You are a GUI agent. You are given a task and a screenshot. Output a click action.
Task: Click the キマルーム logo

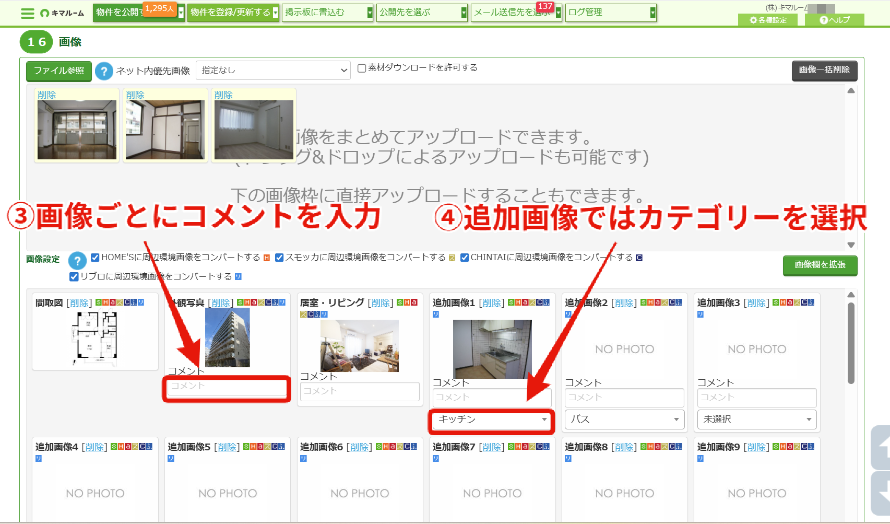[62, 13]
